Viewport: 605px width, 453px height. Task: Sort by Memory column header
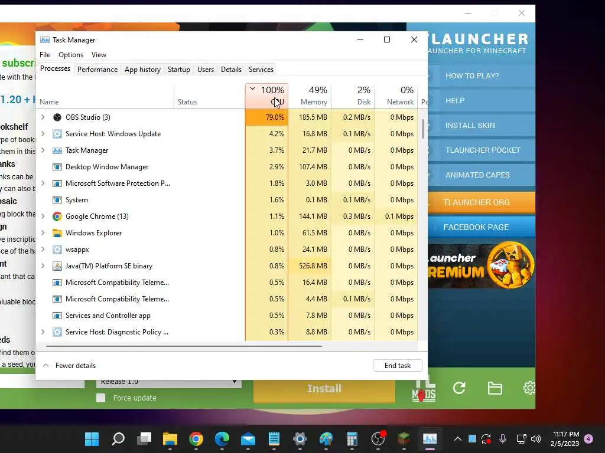coord(310,96)
